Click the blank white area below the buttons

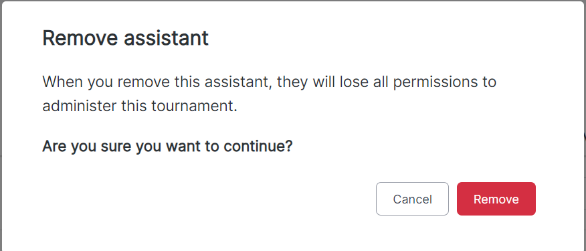[293, 234]
